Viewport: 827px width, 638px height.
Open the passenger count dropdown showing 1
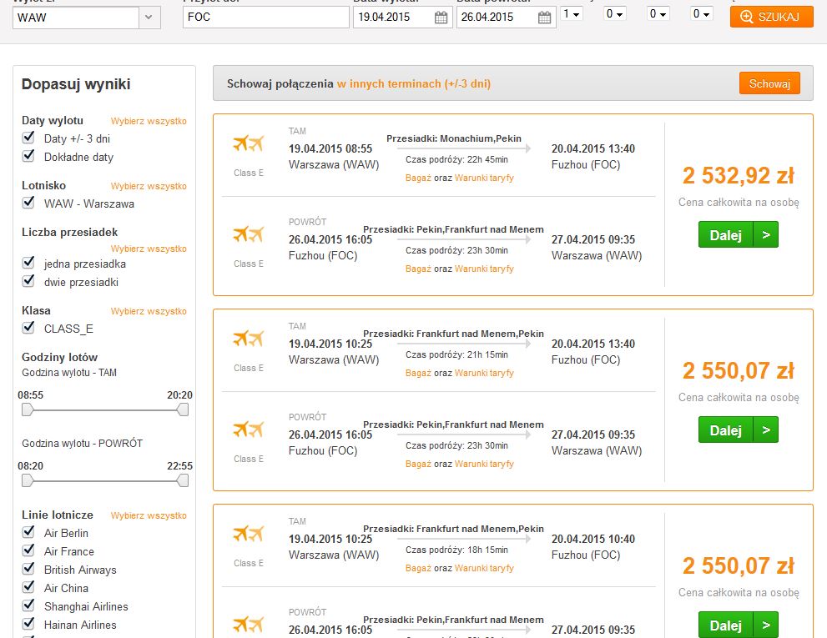pyautogui.click(x=571, y=13)
